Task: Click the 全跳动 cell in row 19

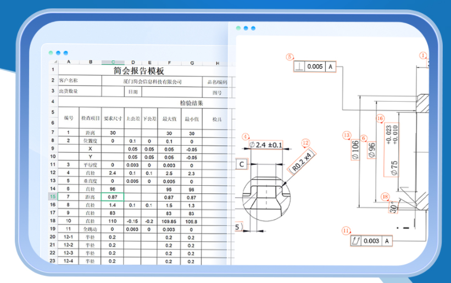Action: coord(90,229)
